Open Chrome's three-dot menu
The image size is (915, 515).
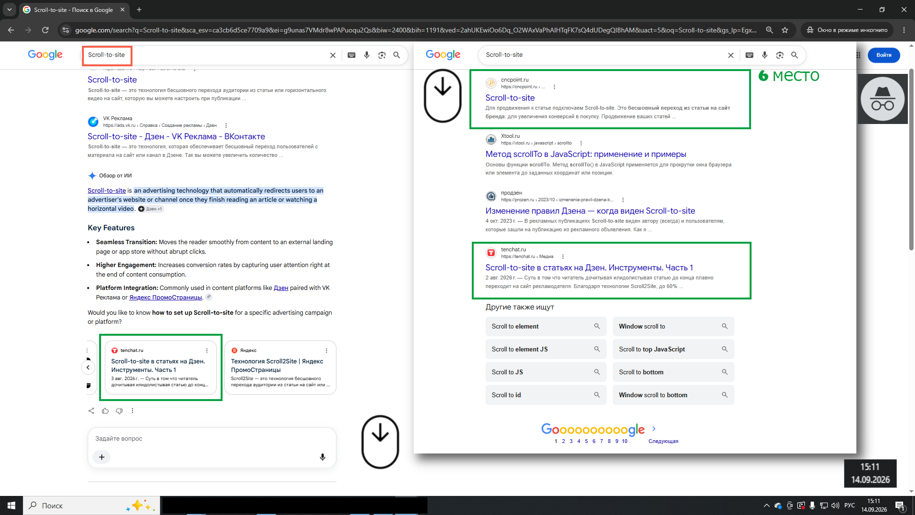coord(904,30)
